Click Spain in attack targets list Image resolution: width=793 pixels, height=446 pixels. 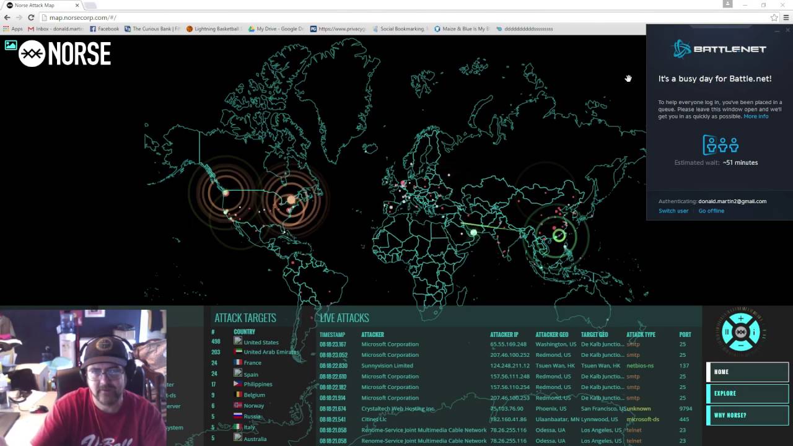tap(251, 374)
